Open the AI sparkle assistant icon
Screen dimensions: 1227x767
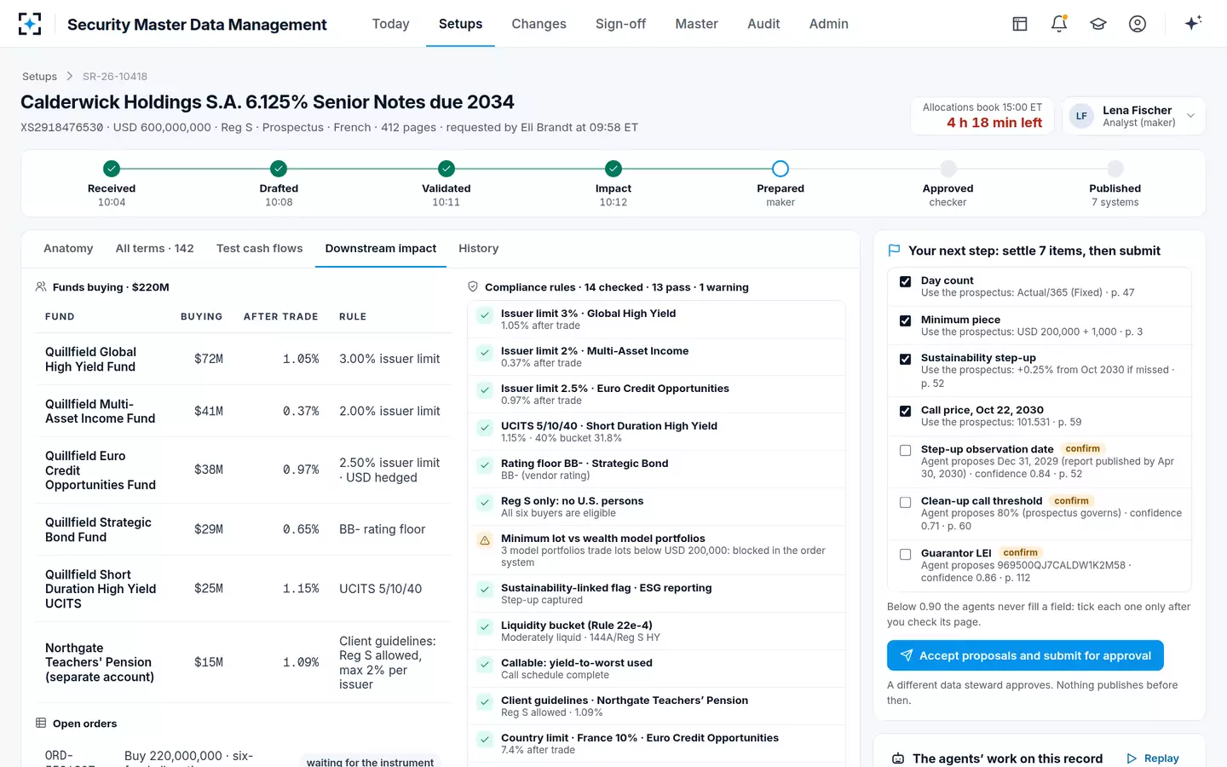[x=1193, y=23]
